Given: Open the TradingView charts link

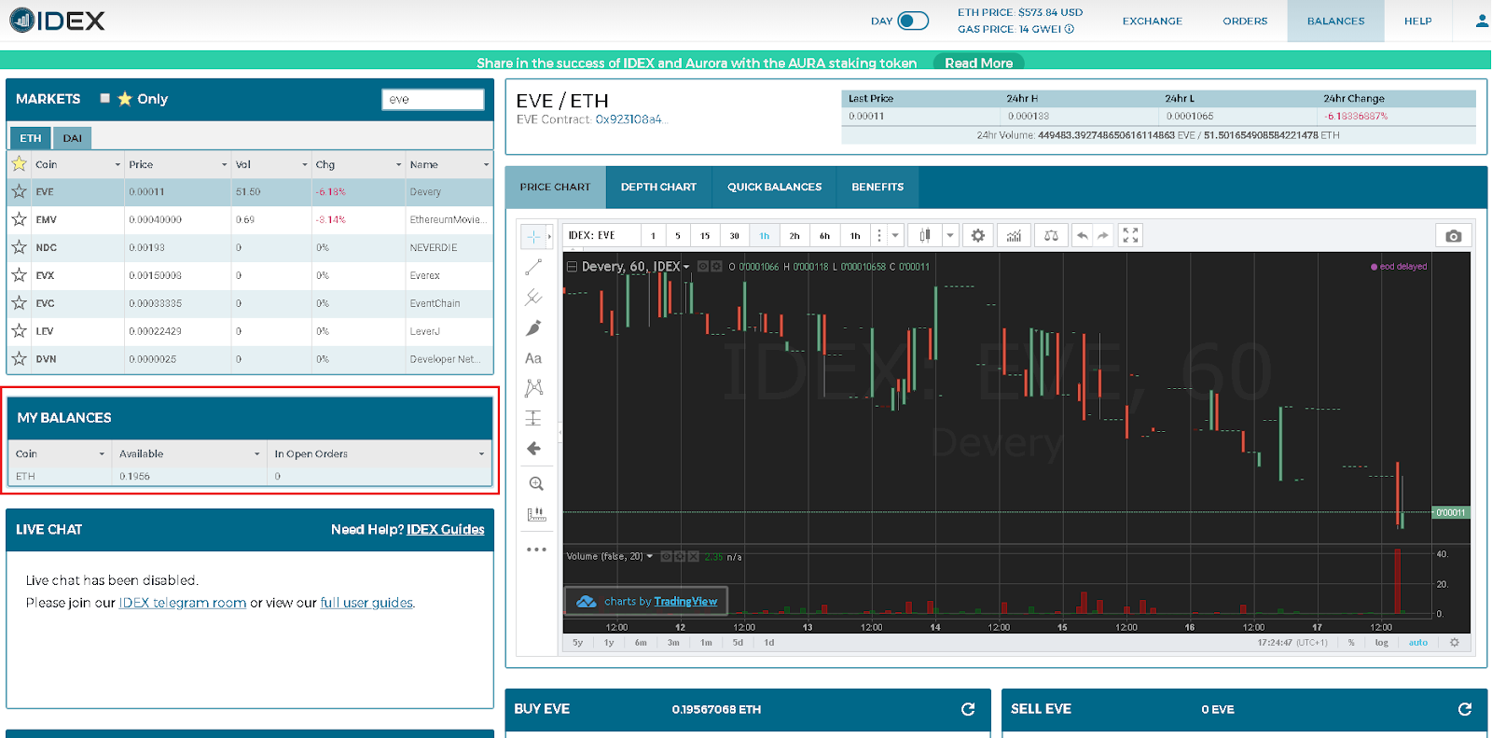Looking at the screenshot, I should pyautogui.click(x=685, y=602).
